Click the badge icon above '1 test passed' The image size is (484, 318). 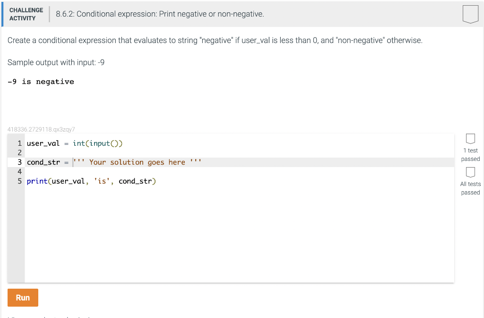[x=470, y=139]
